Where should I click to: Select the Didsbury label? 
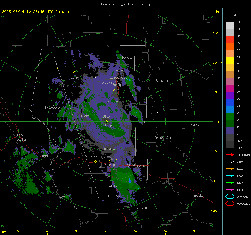[x=105, y=125]
